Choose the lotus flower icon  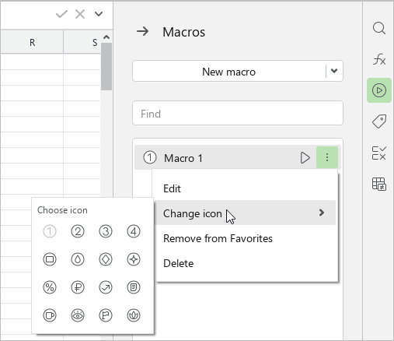[134, 315]
